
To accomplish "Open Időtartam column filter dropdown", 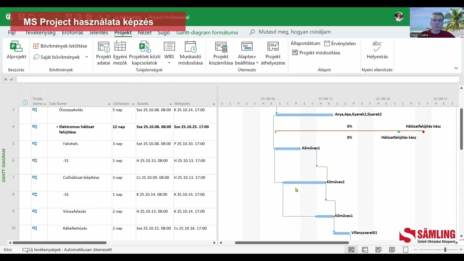I will pyautogui.click(x=133, y=104).
